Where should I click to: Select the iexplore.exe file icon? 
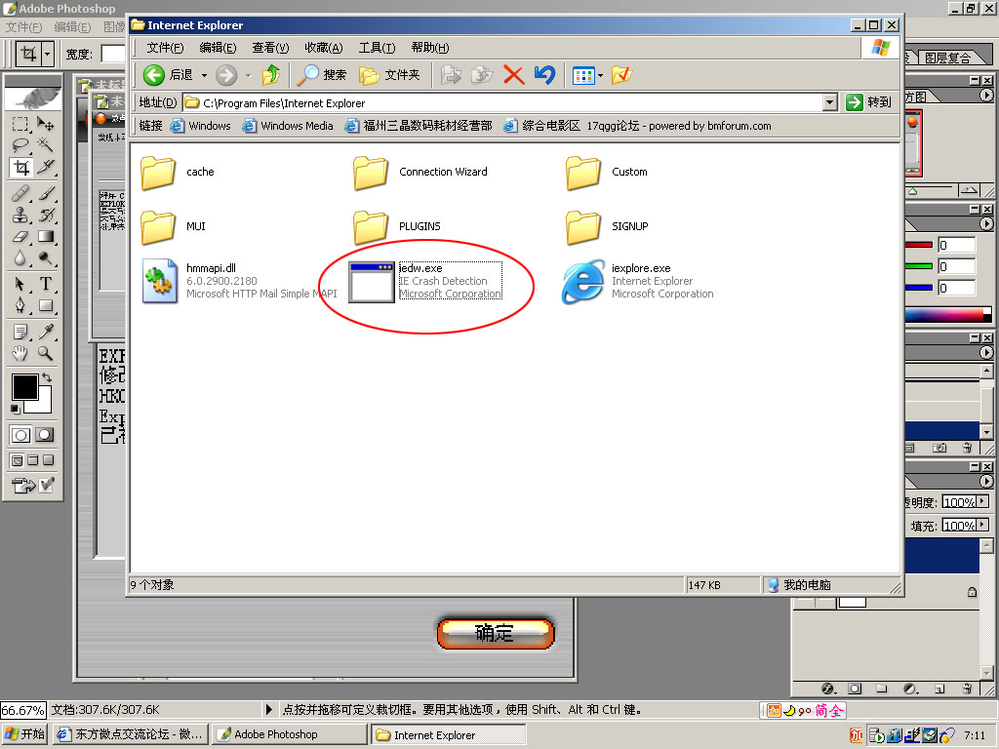(583, 282)
